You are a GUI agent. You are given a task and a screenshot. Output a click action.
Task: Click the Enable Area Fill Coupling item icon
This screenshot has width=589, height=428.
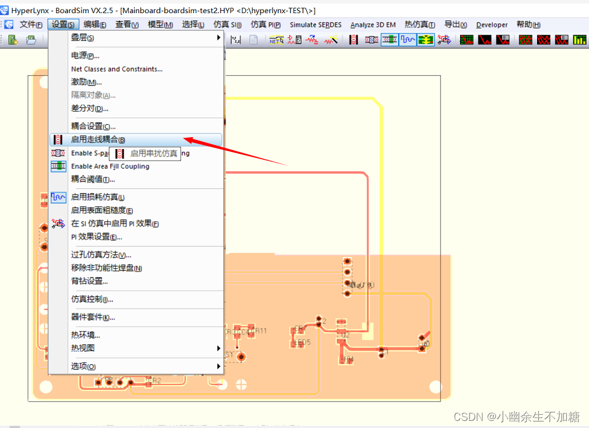click(x=58, y=166)
